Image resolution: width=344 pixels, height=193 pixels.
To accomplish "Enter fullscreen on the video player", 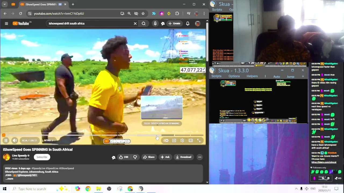I will coord(199,140).
